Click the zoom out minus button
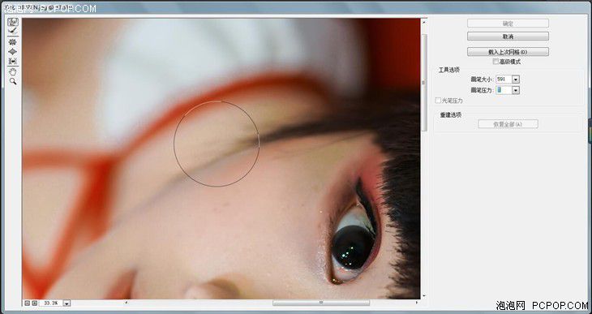Image resolution: width=592 pixels, height=314 pixels. (28, 303)
